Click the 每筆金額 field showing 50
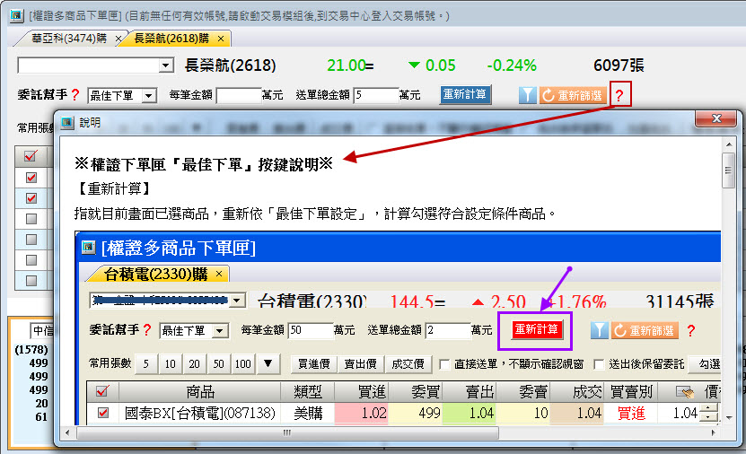 pos(311,330)
